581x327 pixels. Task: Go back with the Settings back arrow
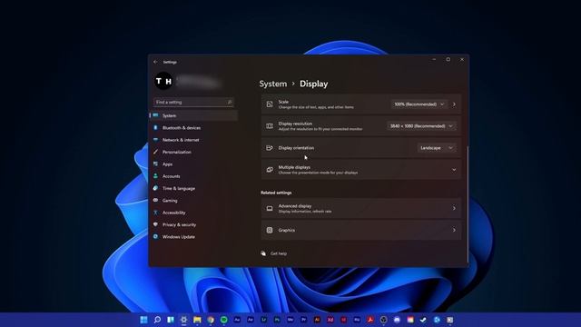pyautogui.click(x=155, y=62)
